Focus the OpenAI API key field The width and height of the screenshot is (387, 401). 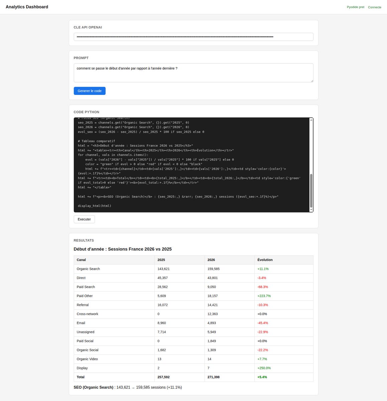193,37
